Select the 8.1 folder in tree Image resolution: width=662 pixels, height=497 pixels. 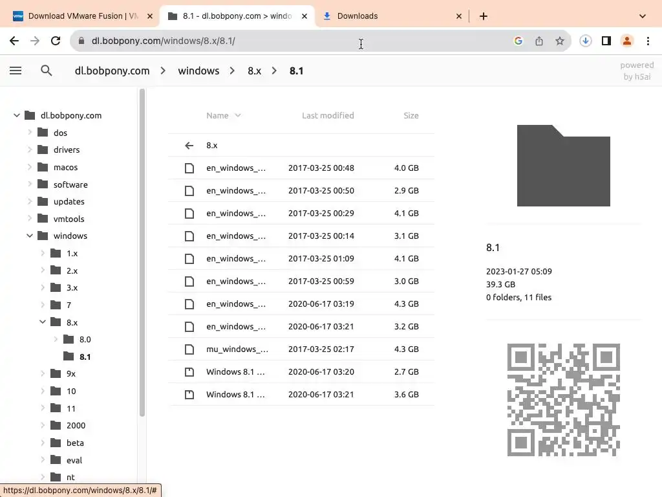pyautogui.click(x=85, y=357)
